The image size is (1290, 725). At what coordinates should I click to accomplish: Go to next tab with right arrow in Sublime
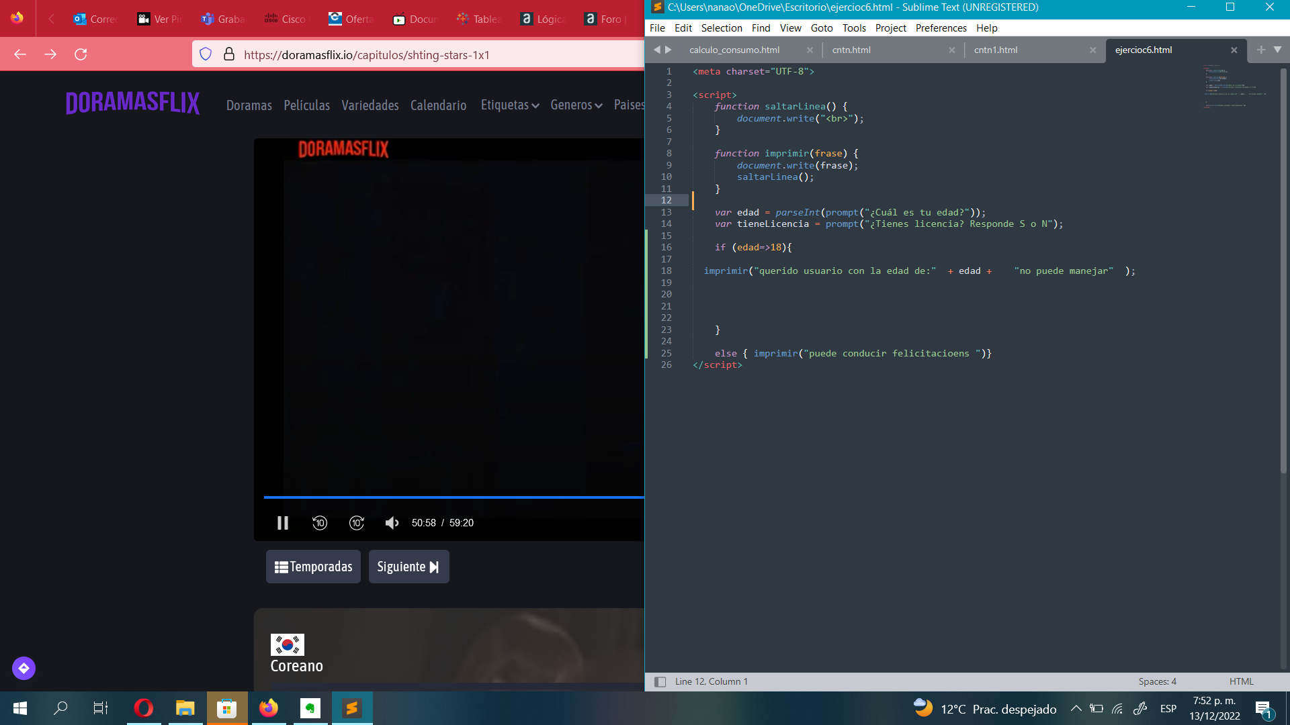coord(668,50)
